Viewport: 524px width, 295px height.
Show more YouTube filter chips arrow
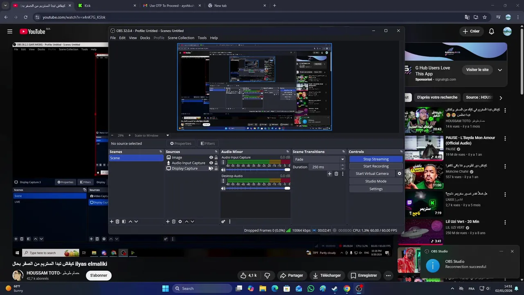(500, 98)
